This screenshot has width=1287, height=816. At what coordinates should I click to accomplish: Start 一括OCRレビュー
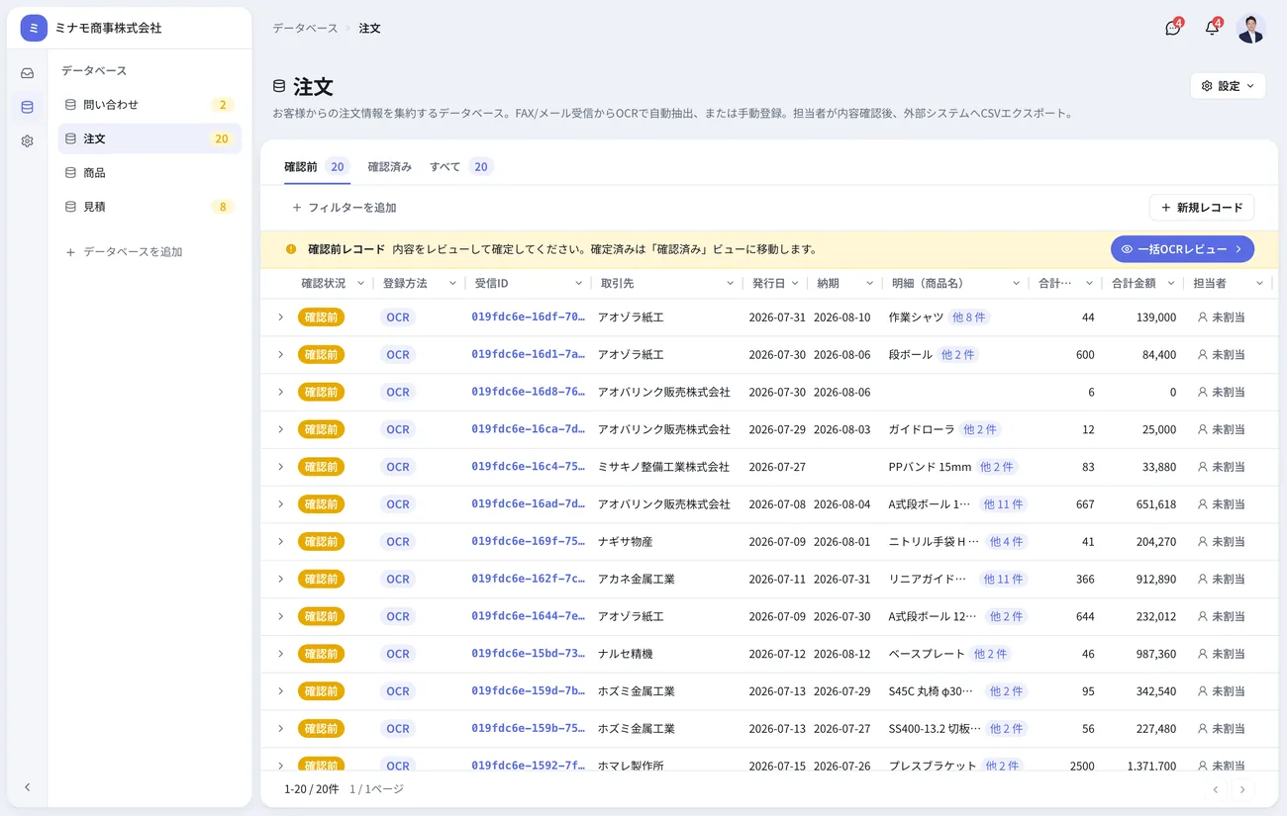pyautogui.click(x=1182, y=249)
